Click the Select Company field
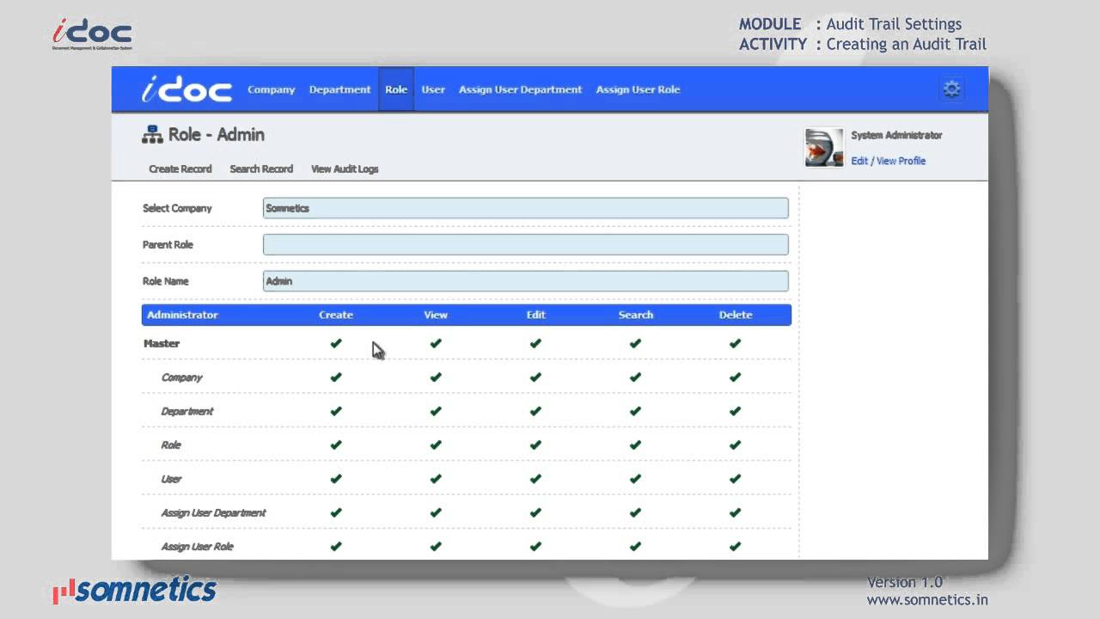 (x=525, y=208)
